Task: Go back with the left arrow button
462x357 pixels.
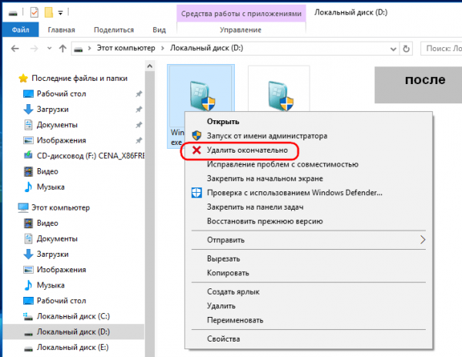Action: [x=15, y=49]
